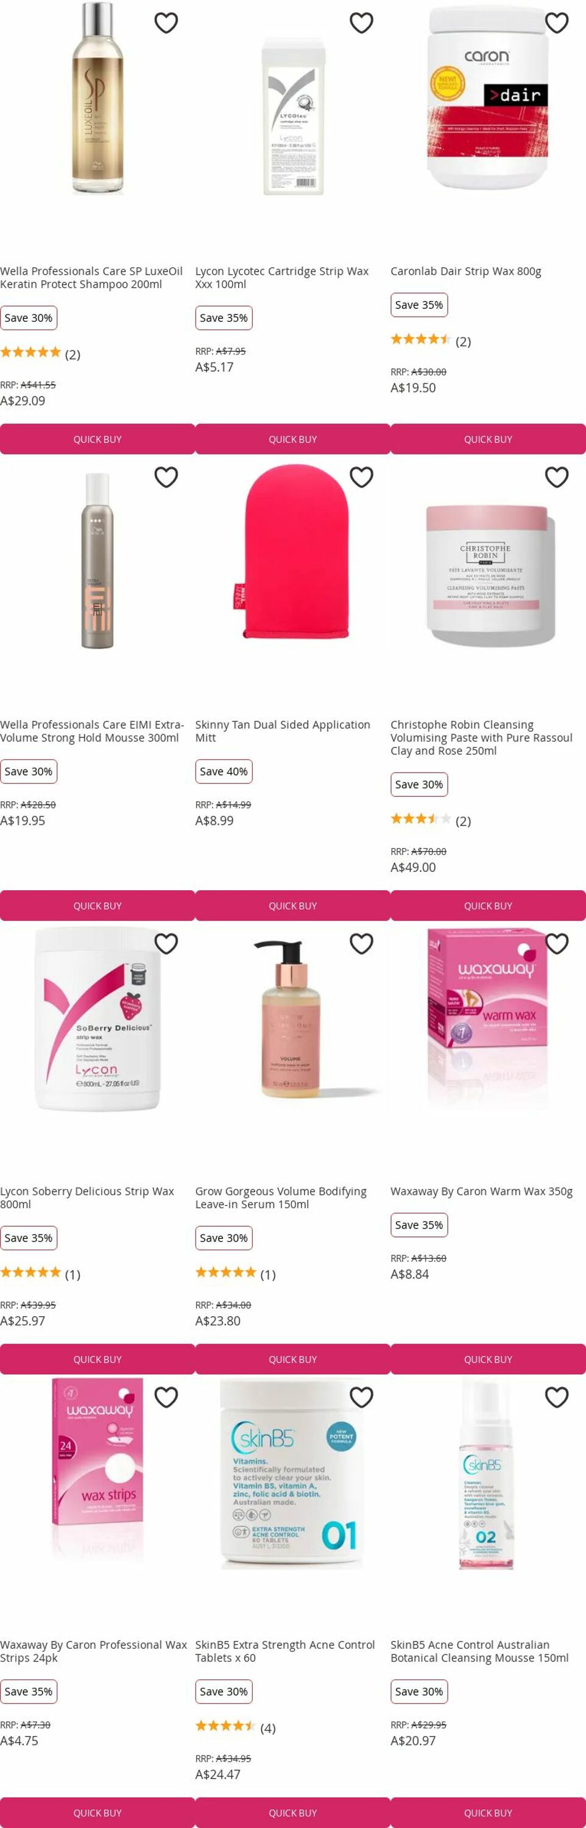
Task: Wishlist Grow Gorgeous Volume Bodifying Serum
Action: [x=361, y=944]
